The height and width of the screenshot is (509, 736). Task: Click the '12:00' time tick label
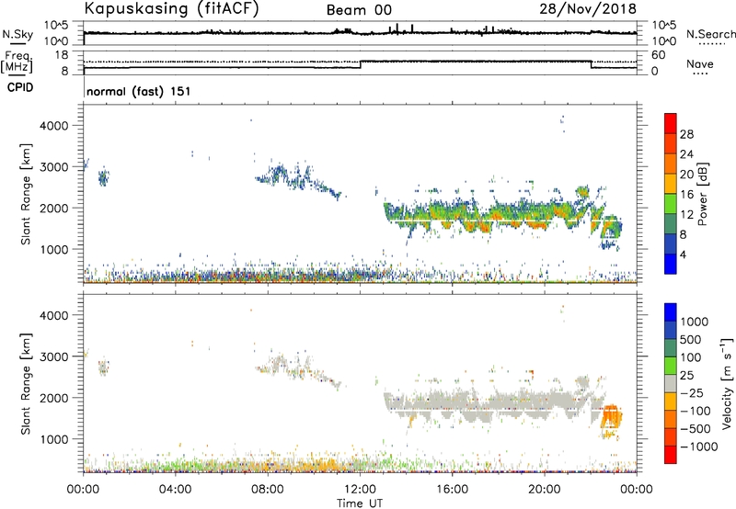(360, 490)
